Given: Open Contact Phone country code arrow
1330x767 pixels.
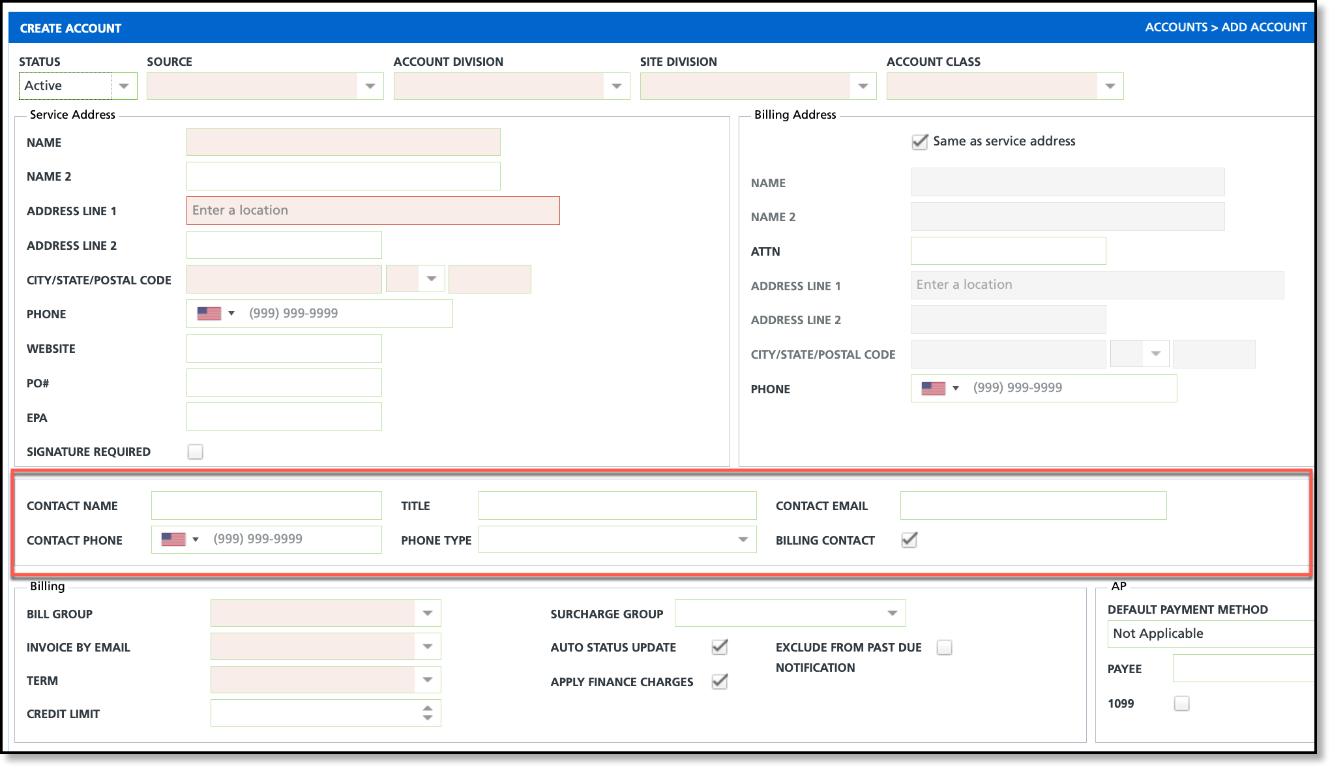Looking at the screenshot, I should [x=195, y=540].
